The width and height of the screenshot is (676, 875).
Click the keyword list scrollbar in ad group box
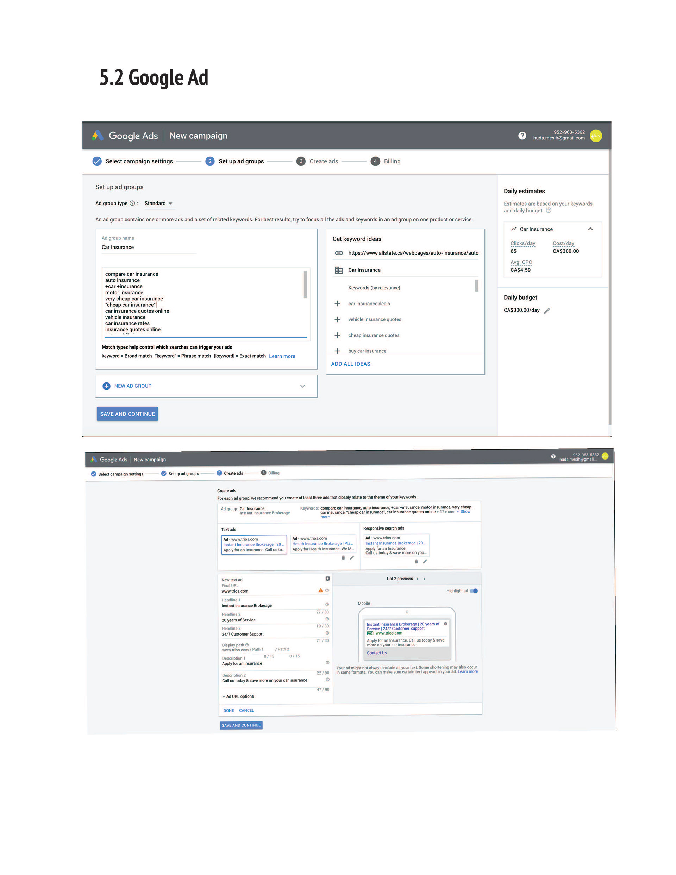[x=305, y=285]
